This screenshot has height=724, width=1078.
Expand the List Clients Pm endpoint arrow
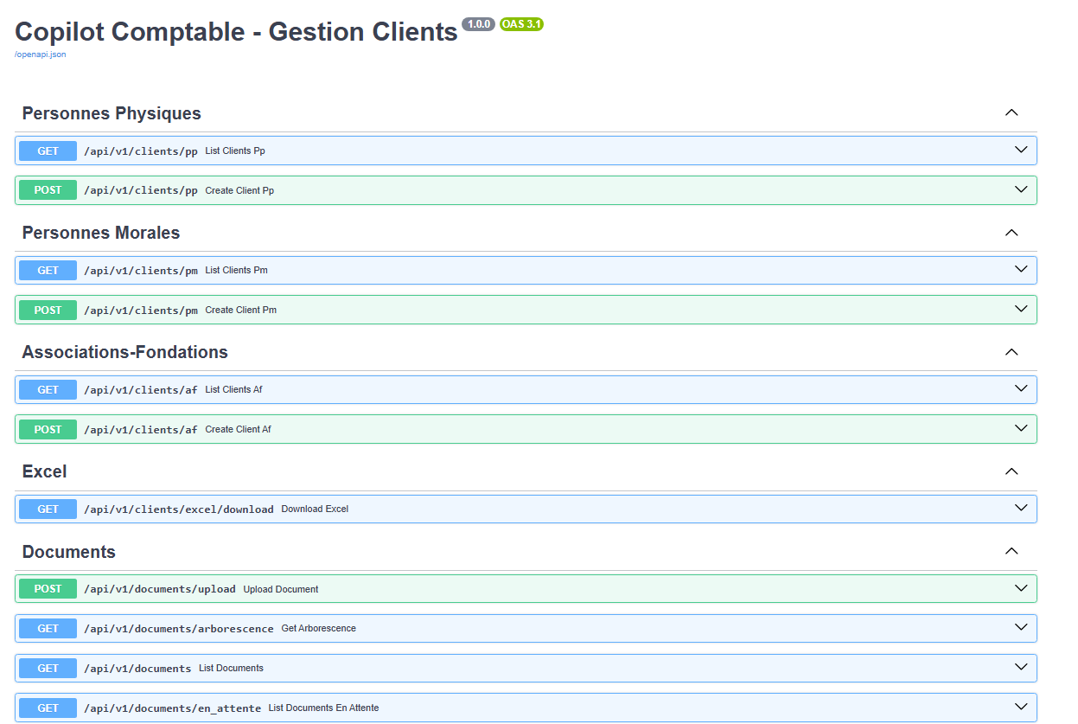pos(1021,270)
